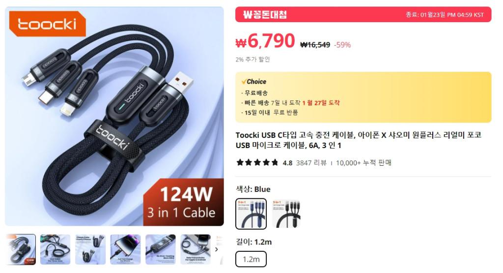Open the first product thumbnail

point(21,249)
